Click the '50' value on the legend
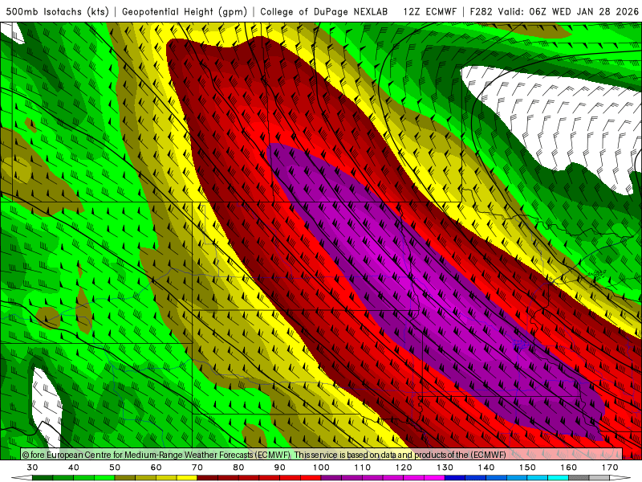The height and width of the screenshot is (482, 642). [x=115, y=468]
